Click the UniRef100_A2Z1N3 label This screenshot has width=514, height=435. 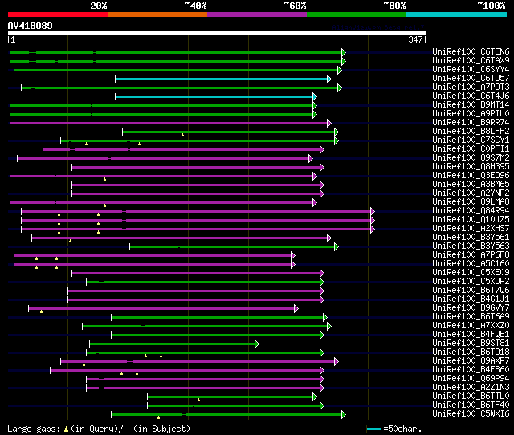(471, 388)
